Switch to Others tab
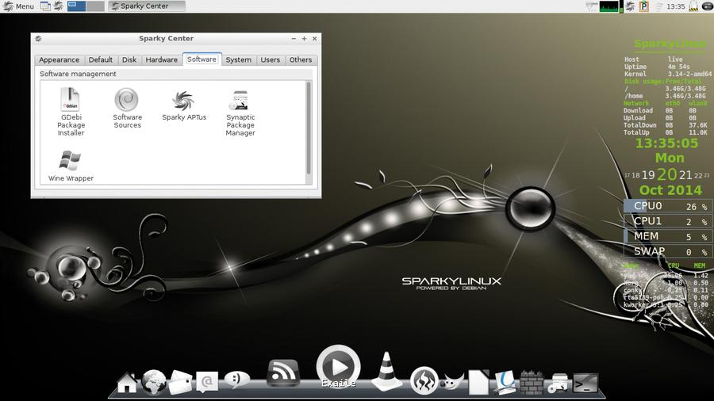 click(x=301, y=59)
